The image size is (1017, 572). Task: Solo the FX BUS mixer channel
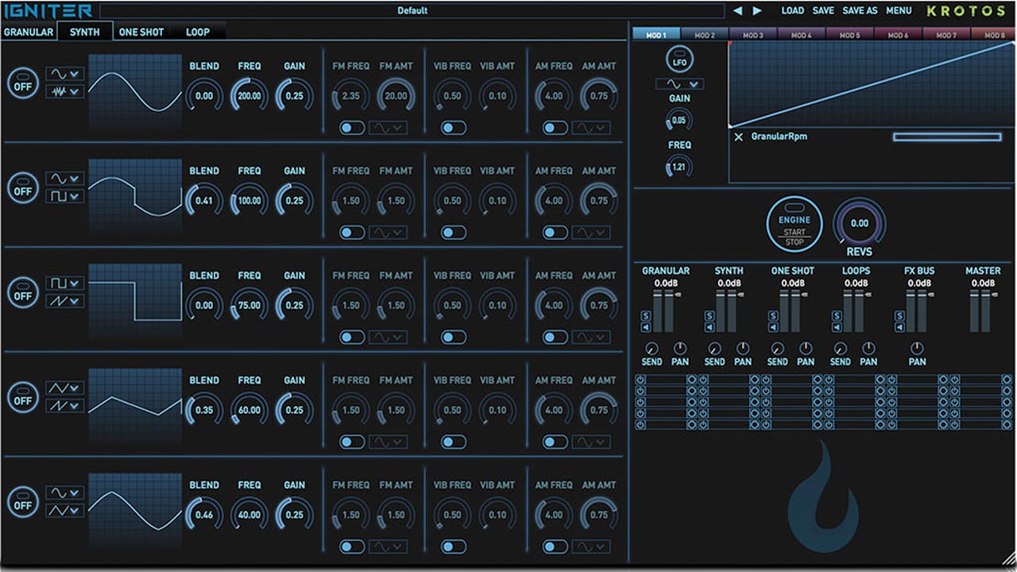(899, 315)
